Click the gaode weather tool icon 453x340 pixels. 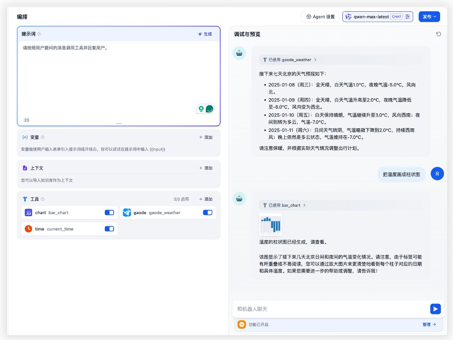tap(127, 213)
